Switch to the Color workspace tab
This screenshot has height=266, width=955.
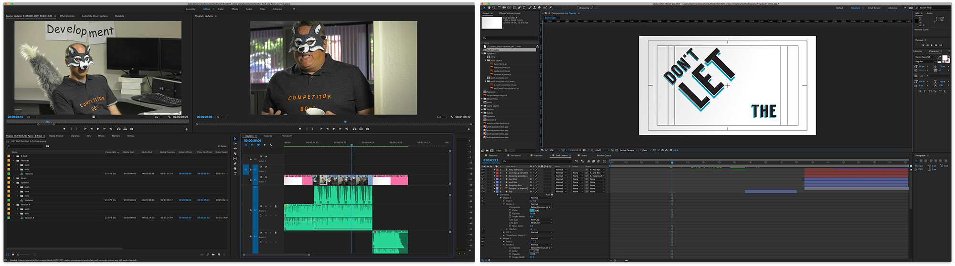221,9
